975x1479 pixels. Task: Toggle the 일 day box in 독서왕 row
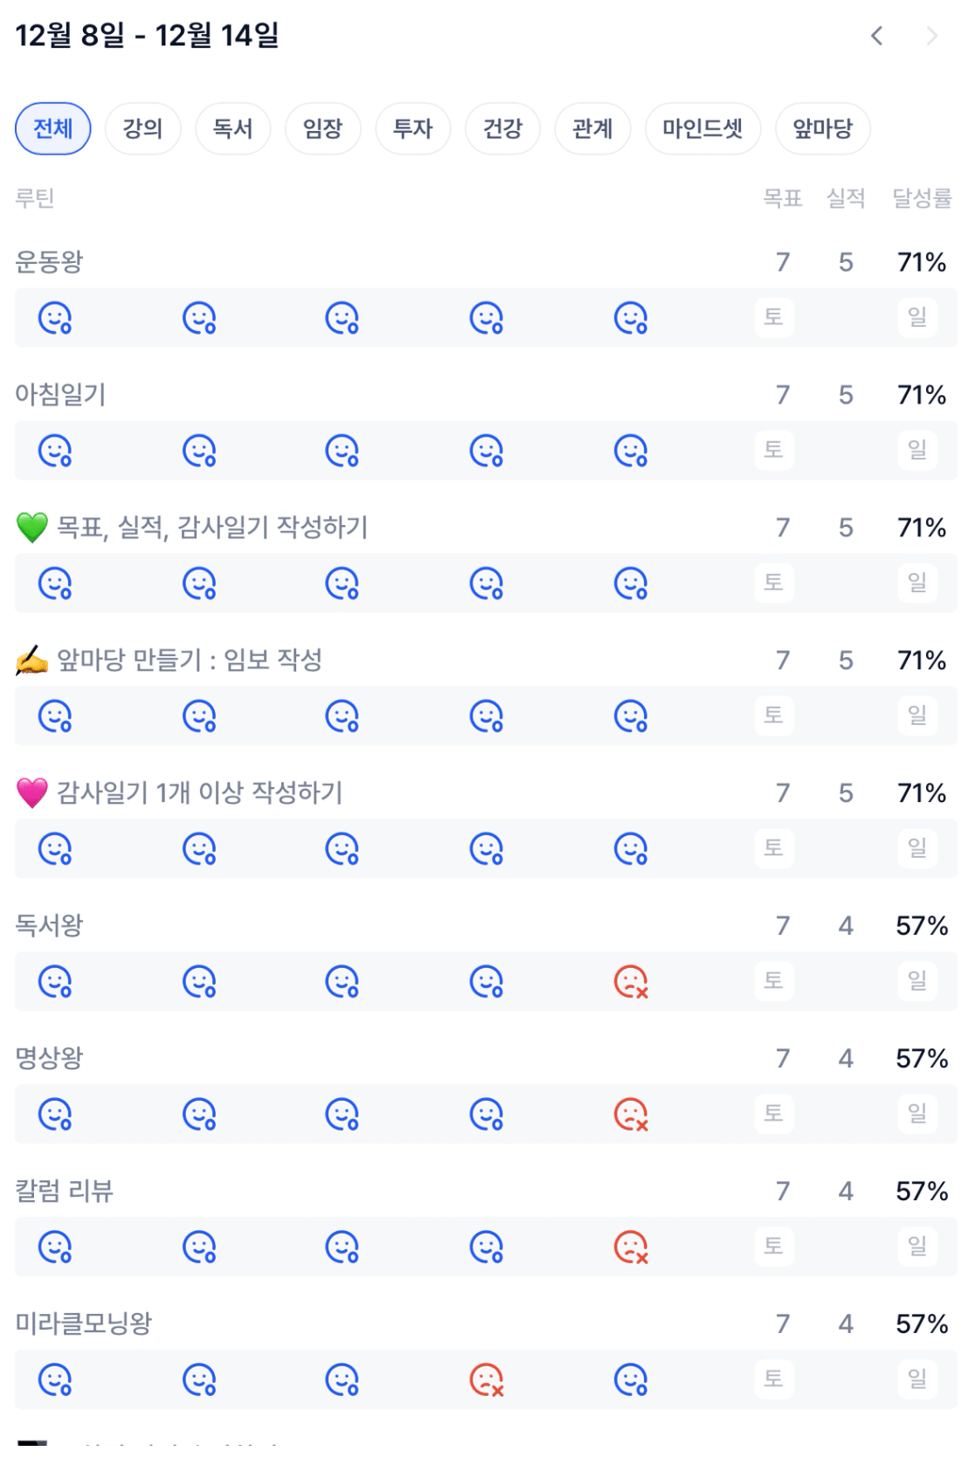point(917,981)
